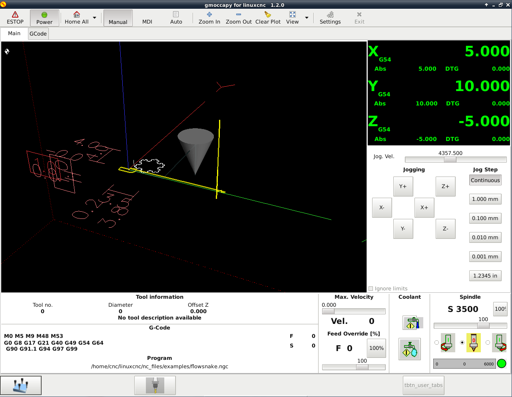Image resolution: width=512 pixels, height=397 pixels.
Task: Open the View dropdown arrow
Action: pos(307,18)
